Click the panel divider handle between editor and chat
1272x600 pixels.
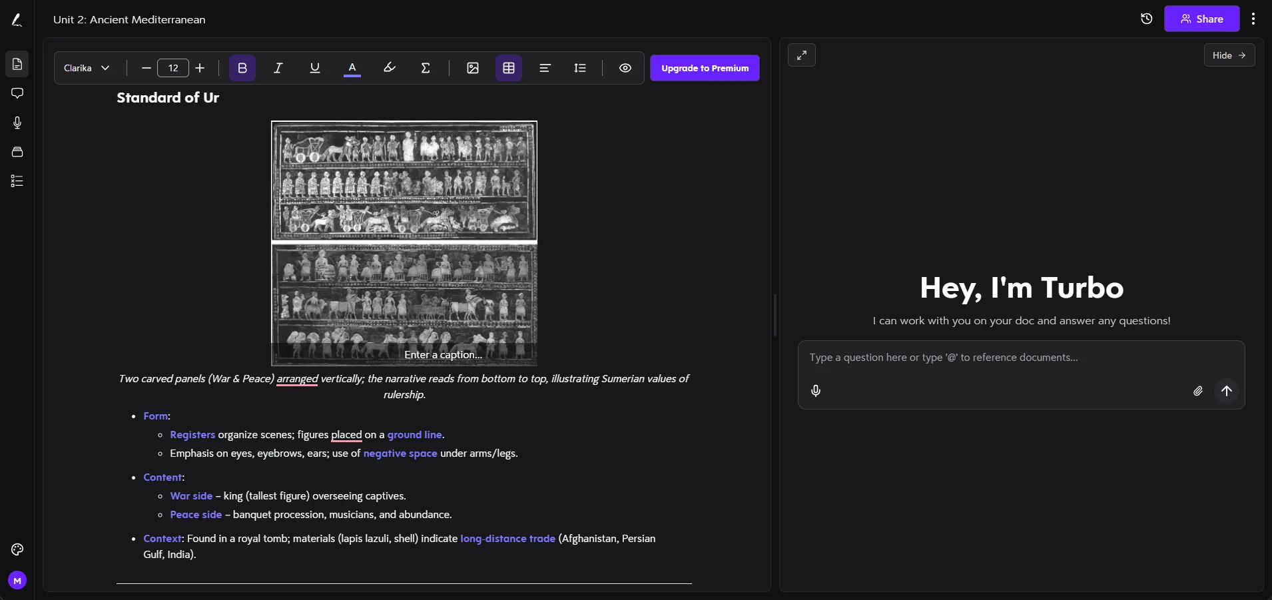click(x=775, y=314)
